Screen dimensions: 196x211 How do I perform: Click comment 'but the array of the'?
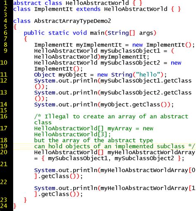pos(69,141)
